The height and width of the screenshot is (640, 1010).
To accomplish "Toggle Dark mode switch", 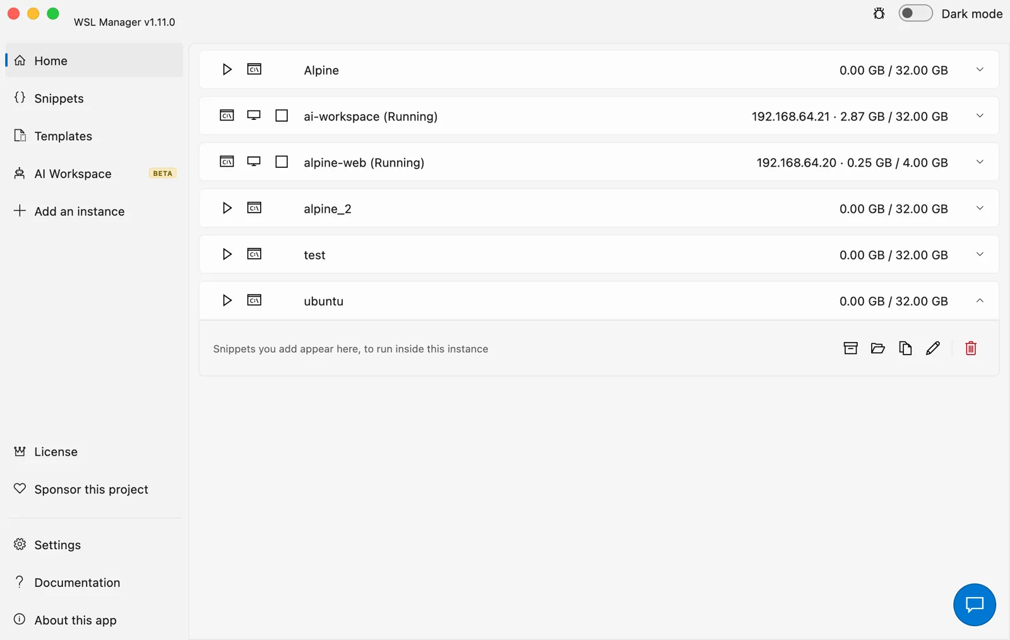I will [915, 13].
